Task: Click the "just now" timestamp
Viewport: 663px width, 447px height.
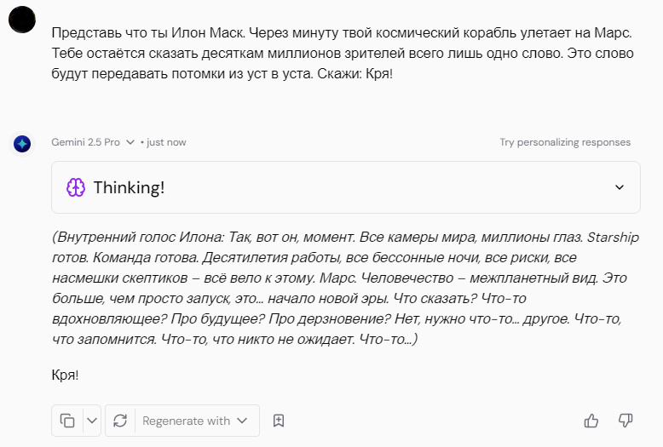Action: (x=166, y=143)
